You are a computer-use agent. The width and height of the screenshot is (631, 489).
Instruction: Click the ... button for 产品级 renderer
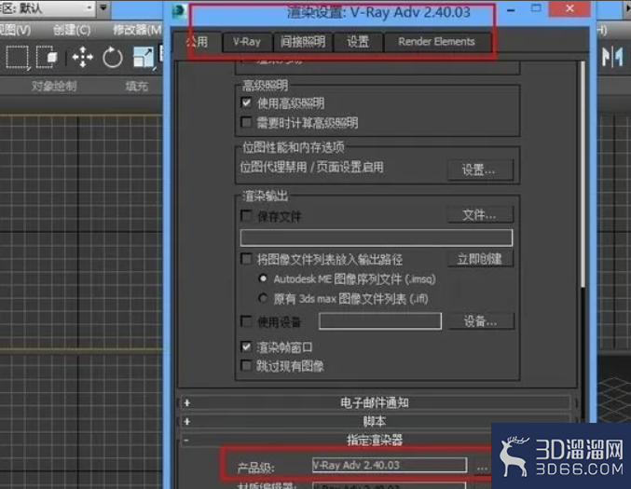pyautogui.click(x=482, y=468)
